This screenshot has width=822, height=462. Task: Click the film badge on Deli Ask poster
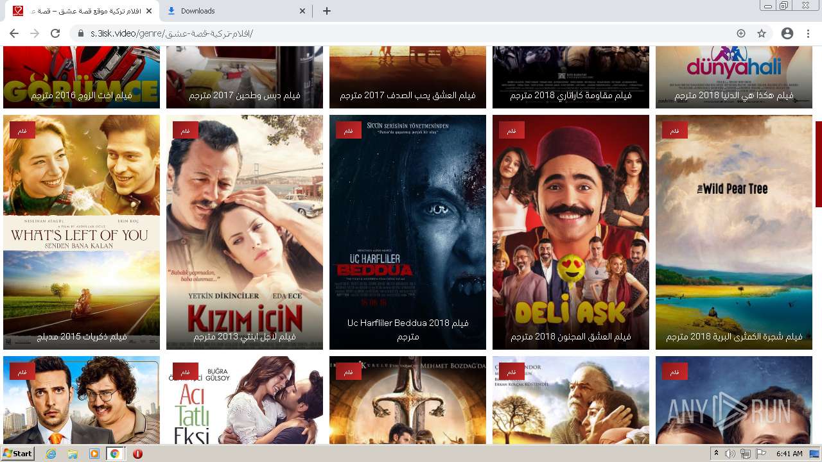(511, 130)
